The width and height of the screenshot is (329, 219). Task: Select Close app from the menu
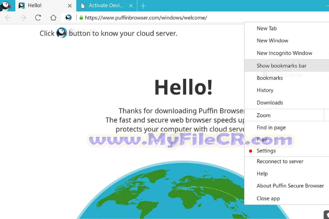pos(287,198)
